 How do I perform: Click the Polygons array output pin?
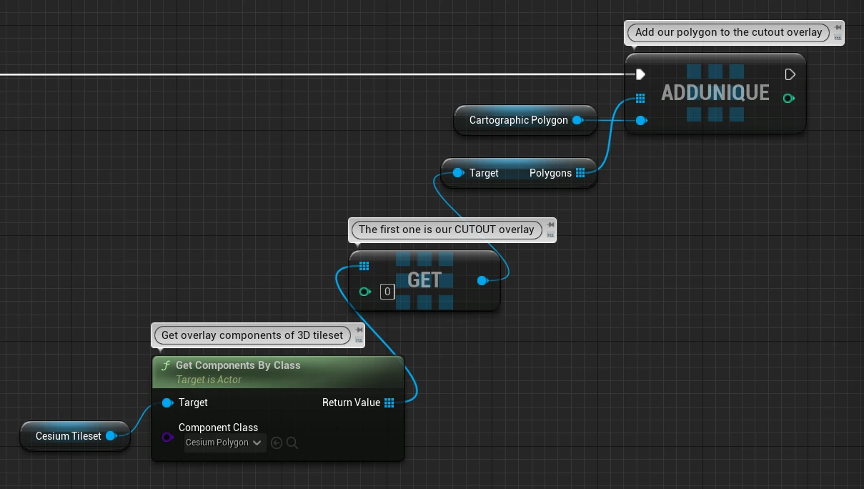pyautogui.click(x=580, y=173)
